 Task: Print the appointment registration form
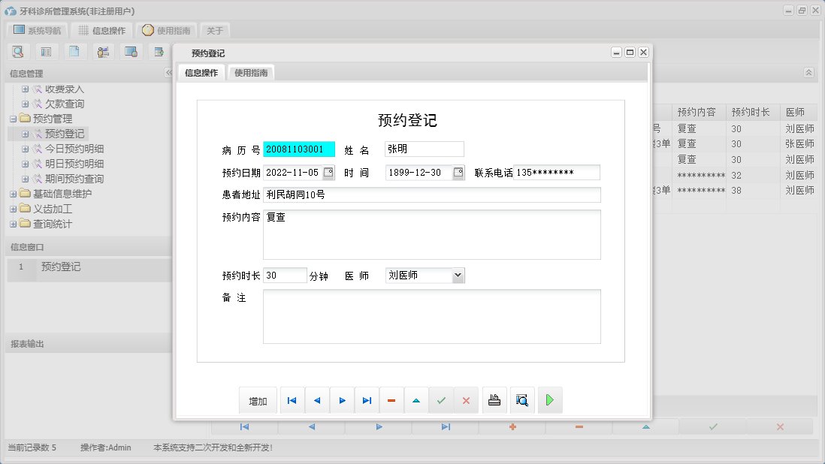494,400
